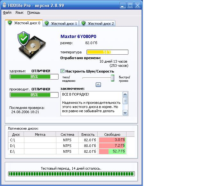Click the '10 дней 13 часов' uptime value
Image resolution: width=205 pixels, height=186 pixels.
pyautogui.click(x=113, y=61)
